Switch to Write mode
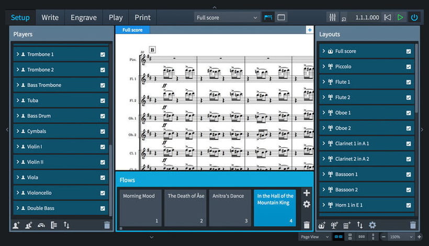Image resolution: width=429 pixels, height=246 pixels. click(x=50, y=17)
